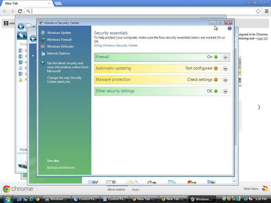The image size is (271, 203).
Task: Switch to first 'Control Pa...' taskbar button
Action: [x=85, y=199]
